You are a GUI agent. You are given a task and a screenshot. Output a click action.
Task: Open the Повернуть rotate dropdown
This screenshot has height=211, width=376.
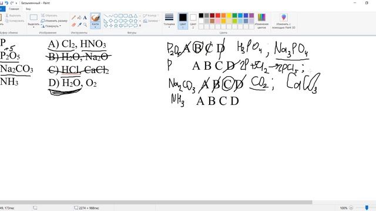click(x=51, y=26)
